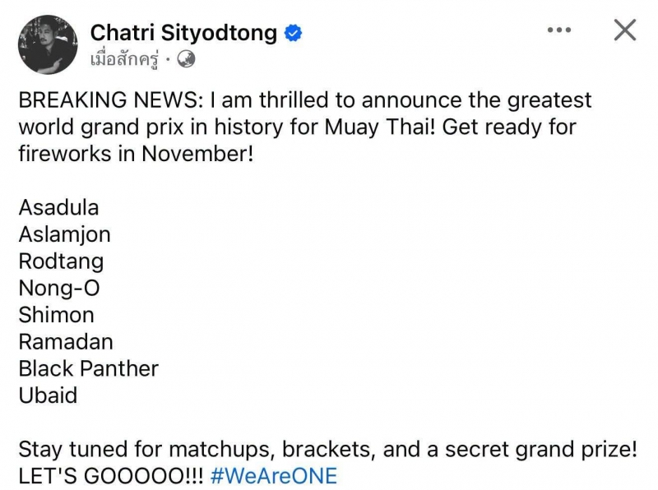Open Chatri Sityodtong's profile picture

coord(48,44)
